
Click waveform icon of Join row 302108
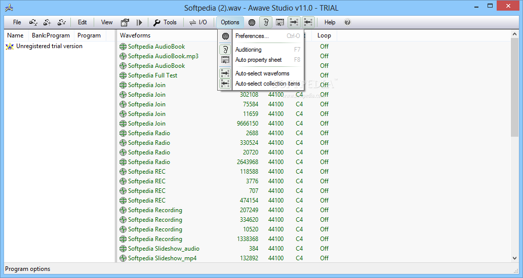(x=123, y=95)
